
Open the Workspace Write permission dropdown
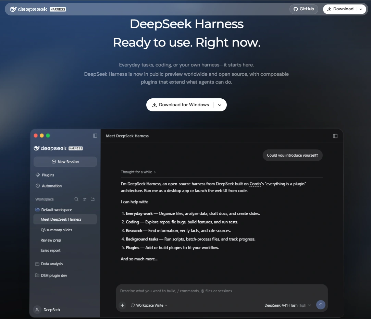(x=149, y=305)
